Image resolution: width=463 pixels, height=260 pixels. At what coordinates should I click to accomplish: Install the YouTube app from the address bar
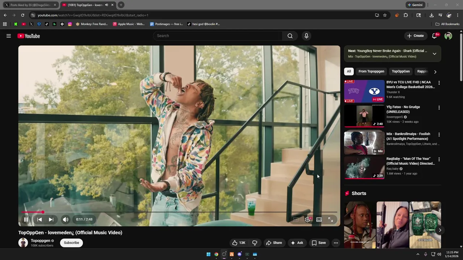pos(377,15)
